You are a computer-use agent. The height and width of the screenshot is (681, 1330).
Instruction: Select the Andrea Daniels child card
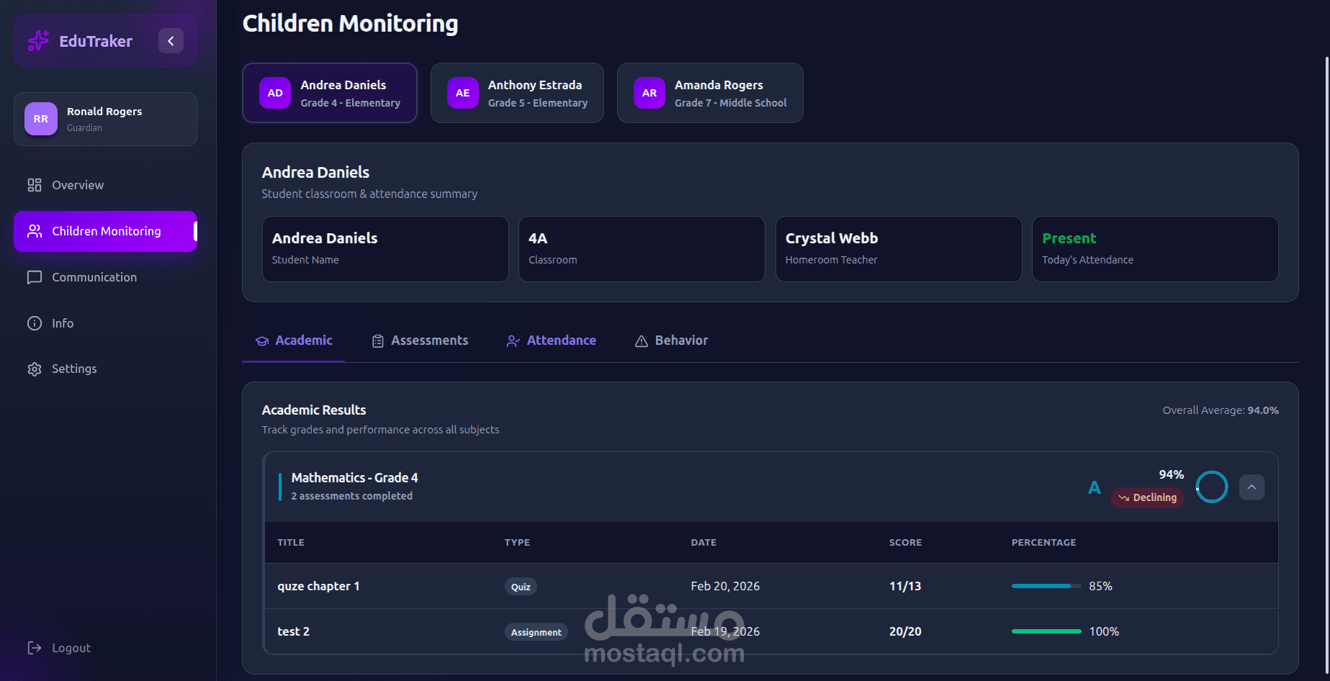(330, 93)
